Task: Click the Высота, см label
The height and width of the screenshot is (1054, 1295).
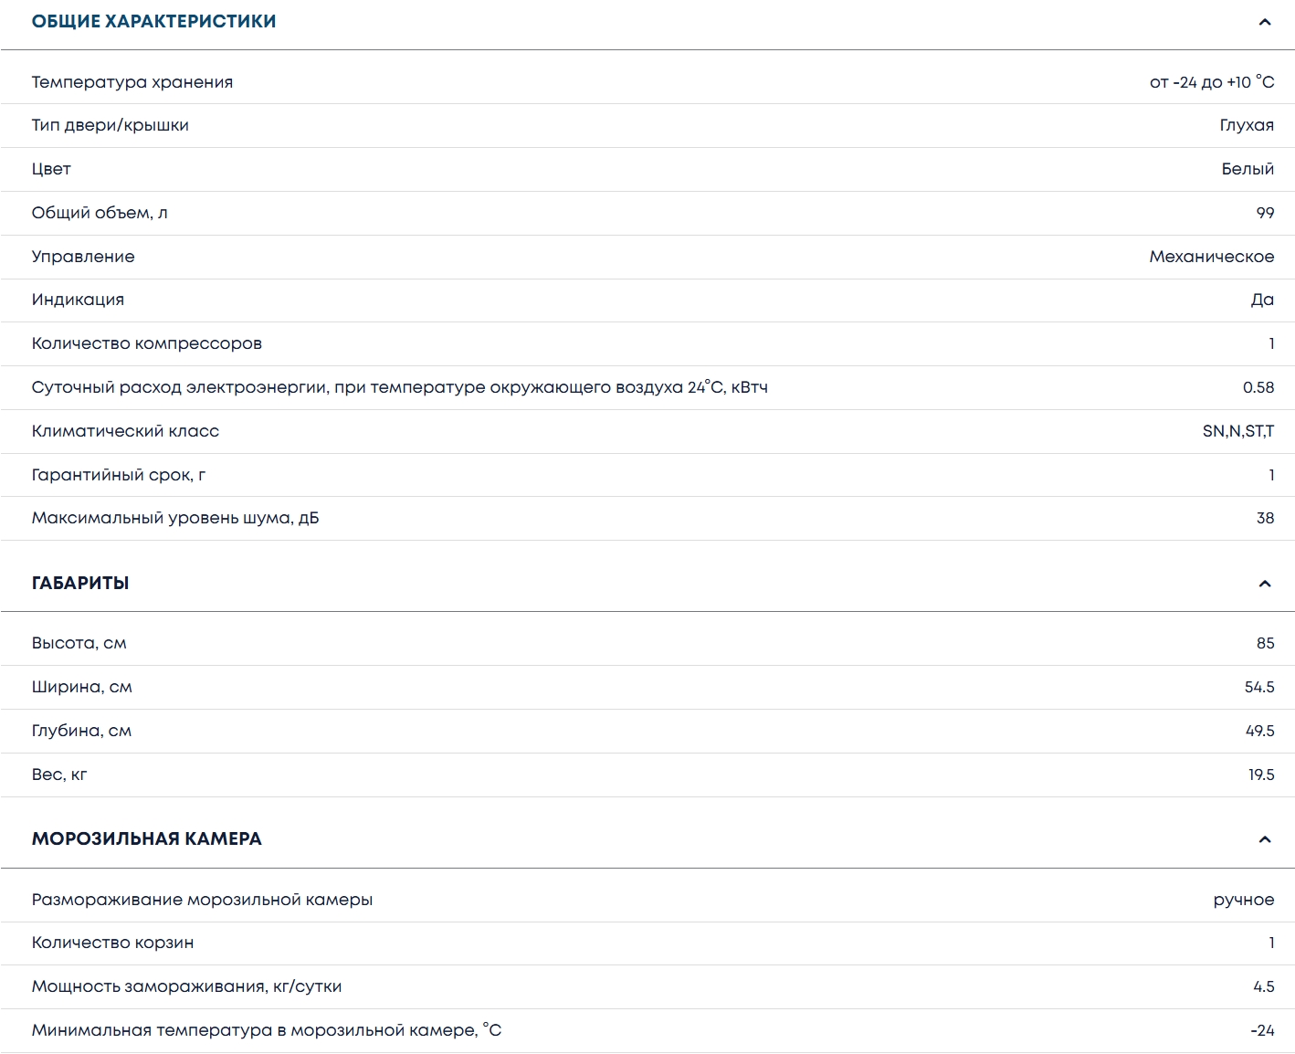Action: point(79,643)
